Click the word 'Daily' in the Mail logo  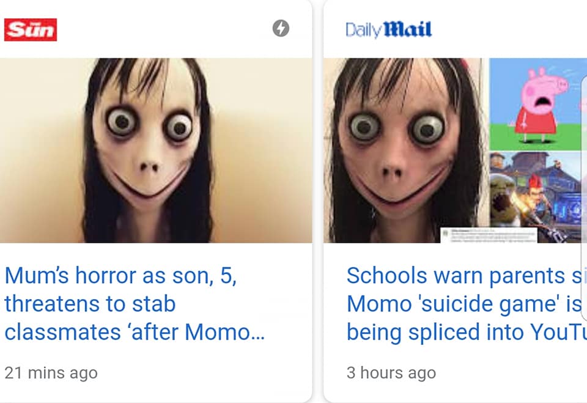click(363, 30)
